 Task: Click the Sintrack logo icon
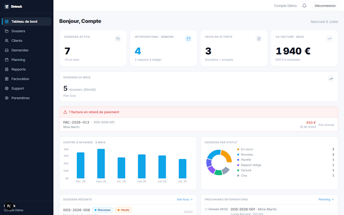(7, 7)
